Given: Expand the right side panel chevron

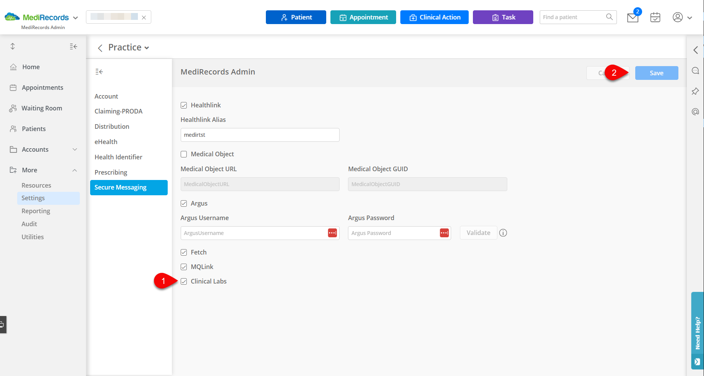Looking at the screenshot, I should coord(696,50).
